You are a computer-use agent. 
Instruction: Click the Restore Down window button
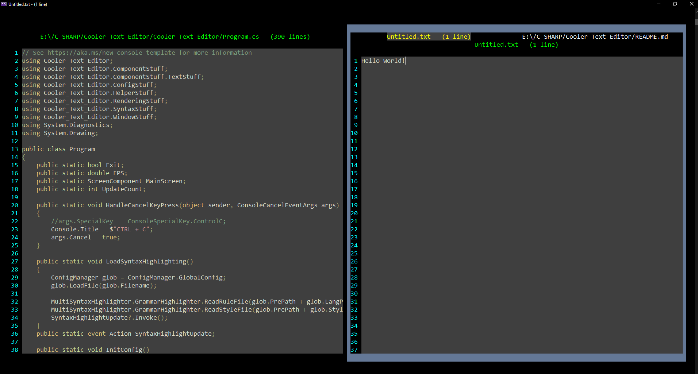click(675, 4)
